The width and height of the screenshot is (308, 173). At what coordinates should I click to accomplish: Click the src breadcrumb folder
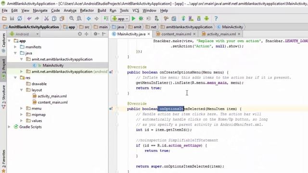pyautogui.click(x=85, y=27)
